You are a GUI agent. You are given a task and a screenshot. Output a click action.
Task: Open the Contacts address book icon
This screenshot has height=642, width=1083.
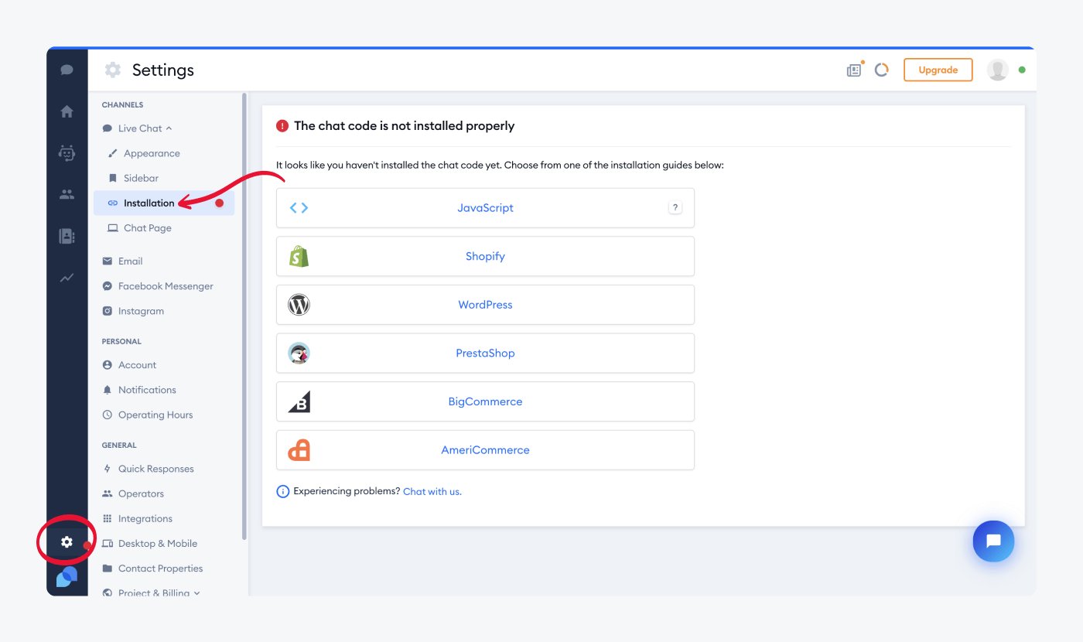[x=67, y=237]
